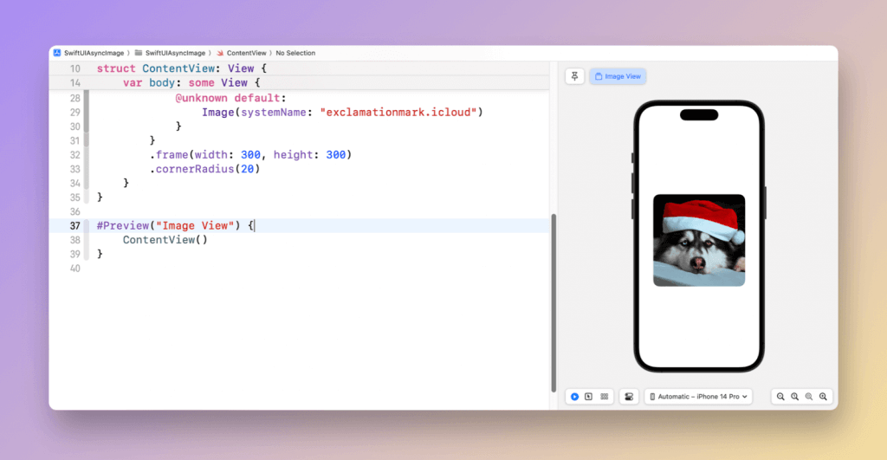The width and height of the screenshot is (887, 460).
Task: Open Device Settings for canvas
Action: 629,396
